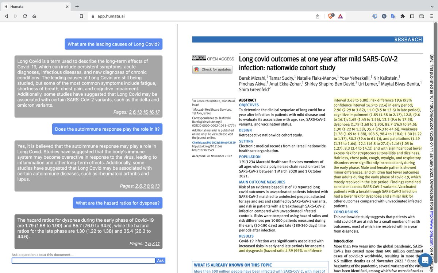Click the Introduction heading

pos(343,241)
